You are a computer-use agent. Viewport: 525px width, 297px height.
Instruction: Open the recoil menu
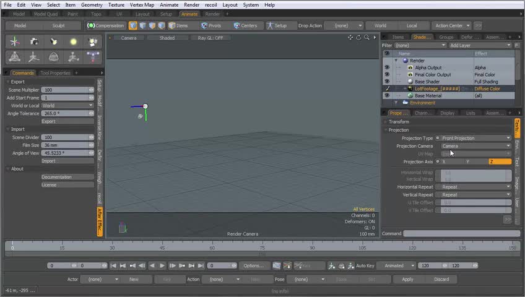[211, 5]
